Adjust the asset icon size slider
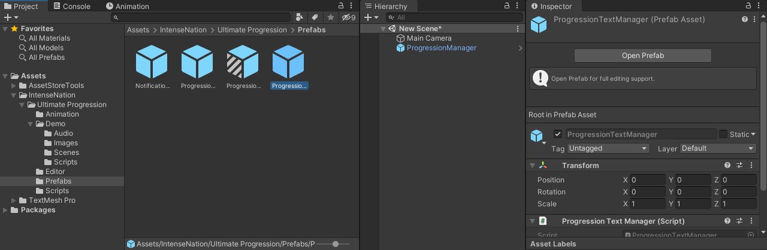 pos(336,244)
